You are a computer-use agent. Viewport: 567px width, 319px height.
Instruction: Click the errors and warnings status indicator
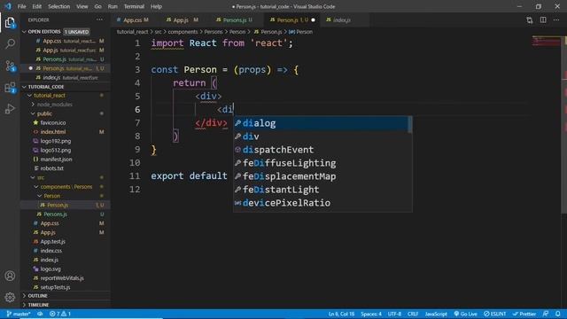(60, 314)
